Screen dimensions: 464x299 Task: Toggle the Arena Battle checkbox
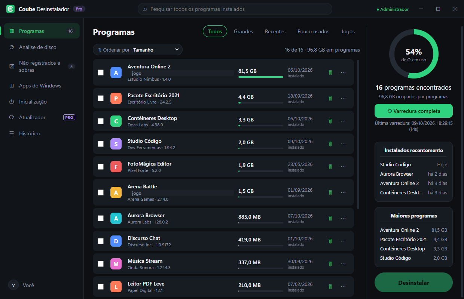(101, 192)
